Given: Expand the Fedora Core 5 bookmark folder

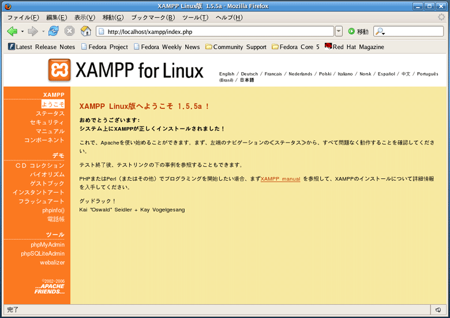Looking at the screenshot, I should click(295, 47).
